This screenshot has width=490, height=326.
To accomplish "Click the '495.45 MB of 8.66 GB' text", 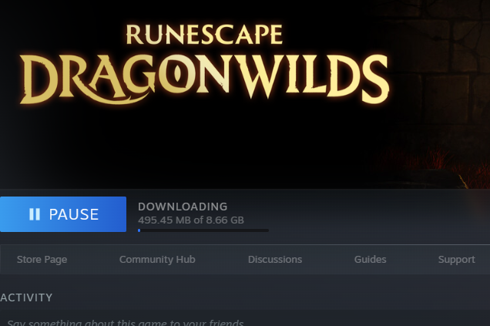I will click(x=191, y=220).
